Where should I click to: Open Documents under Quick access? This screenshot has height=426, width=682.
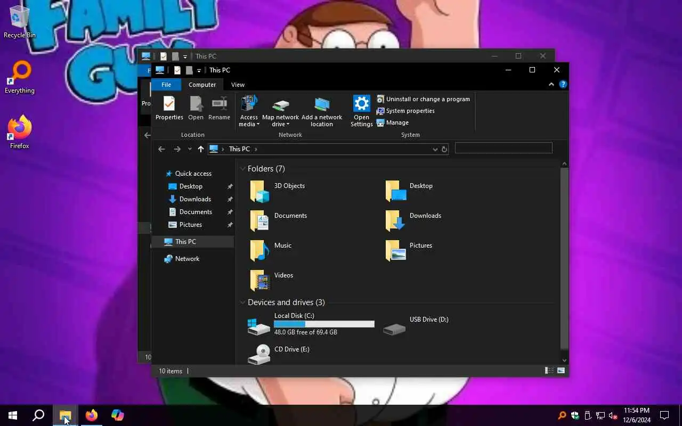(x=196, y=212)
